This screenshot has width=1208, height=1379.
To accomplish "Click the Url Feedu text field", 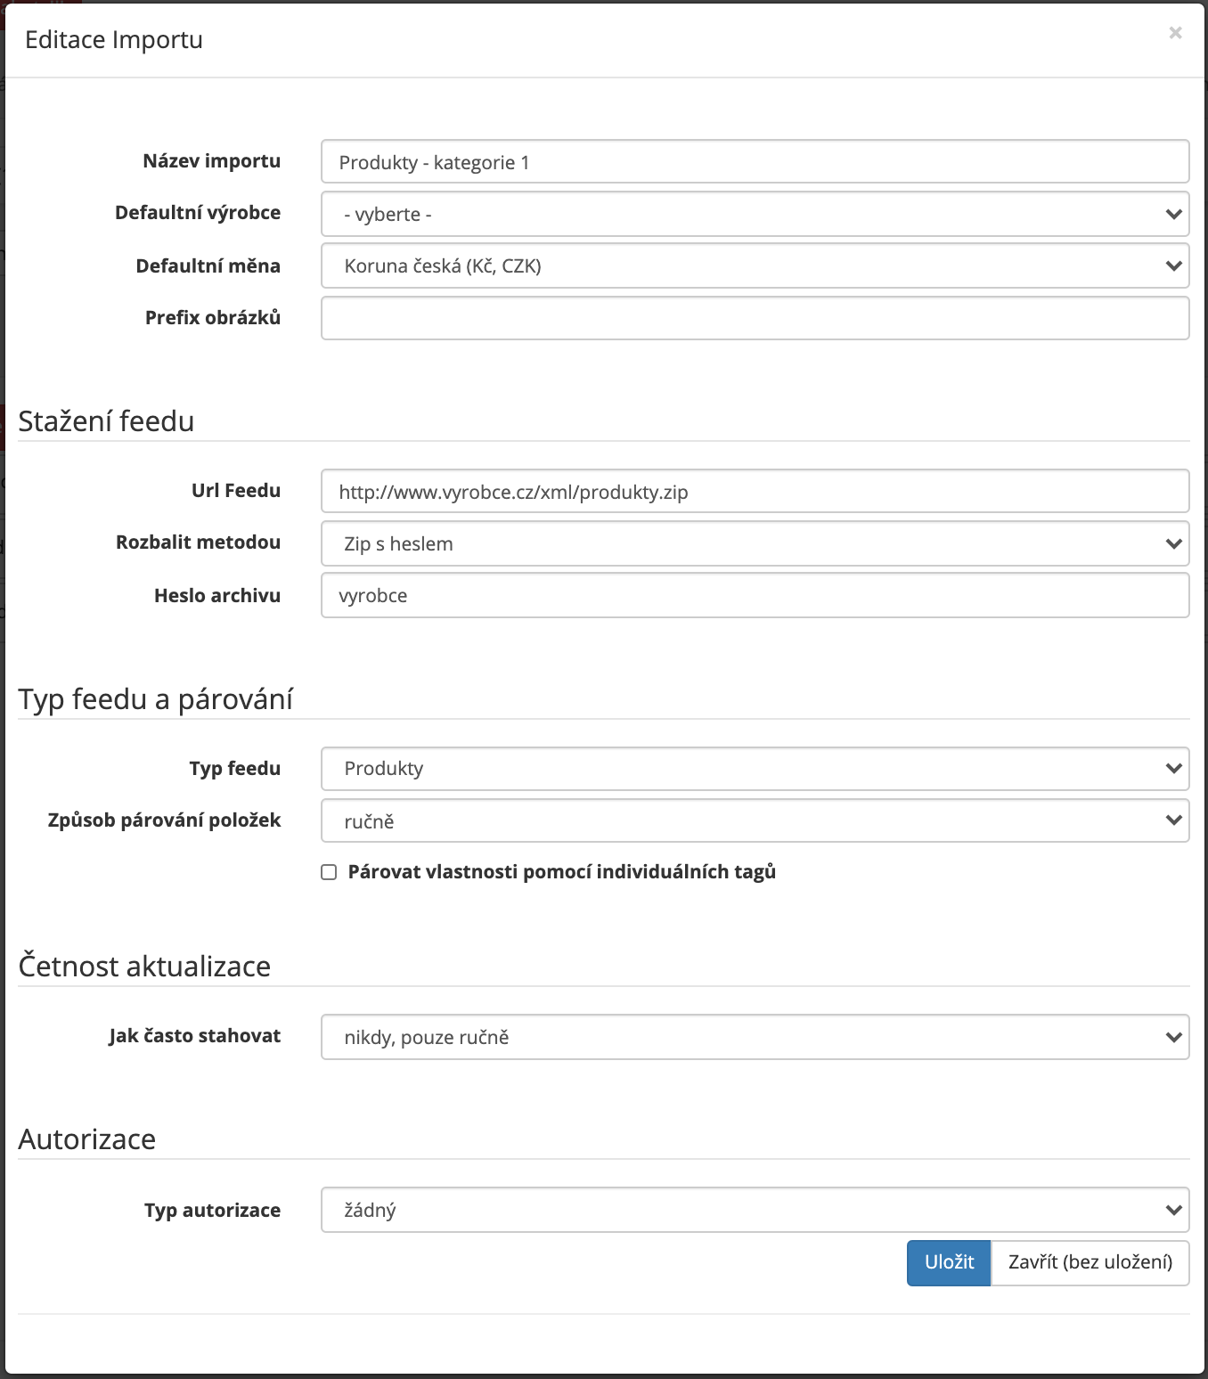I will point(755,491).
